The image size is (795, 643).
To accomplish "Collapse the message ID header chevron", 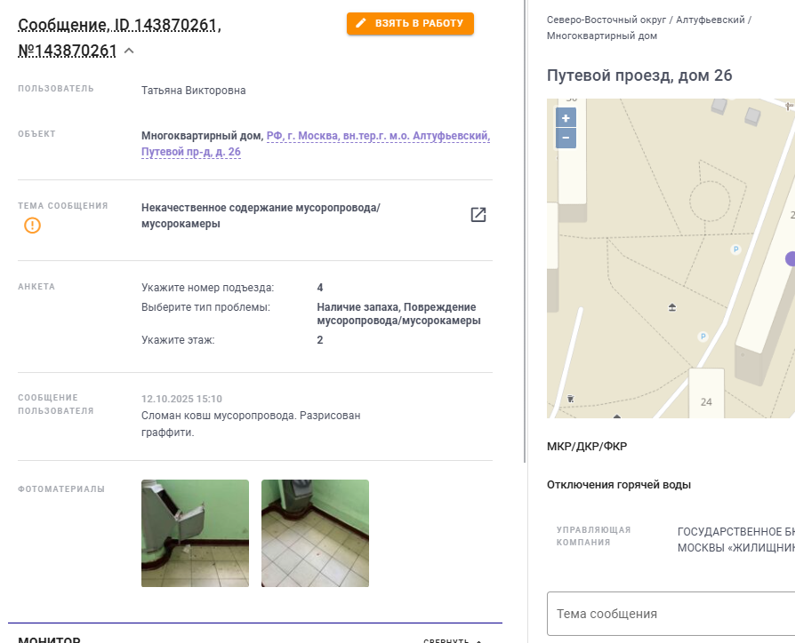I will click(129, 51).
